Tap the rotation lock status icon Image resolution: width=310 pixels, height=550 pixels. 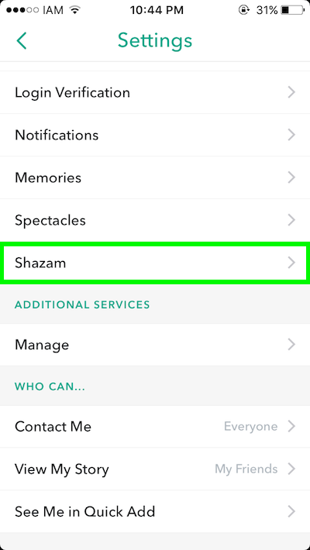[243, 10]
